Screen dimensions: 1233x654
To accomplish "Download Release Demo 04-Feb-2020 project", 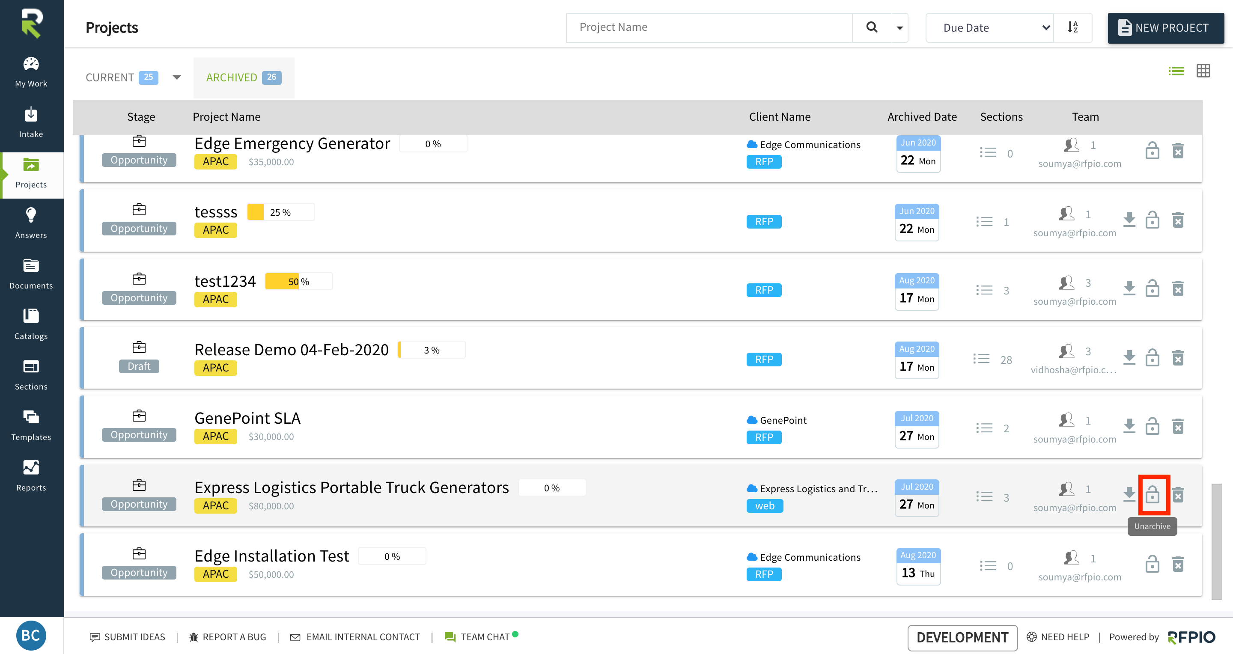I will [x=1129, y=357].
